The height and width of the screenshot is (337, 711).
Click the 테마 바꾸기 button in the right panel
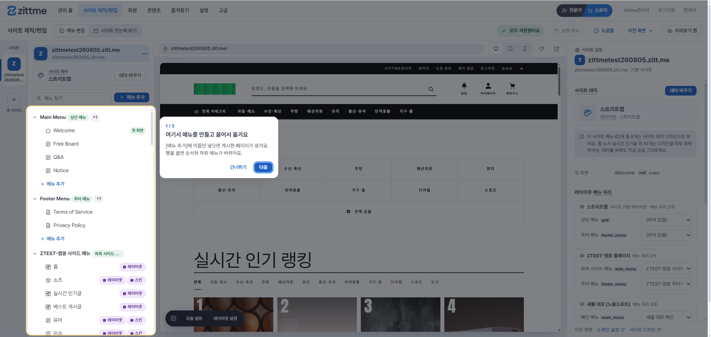point(681,91)
